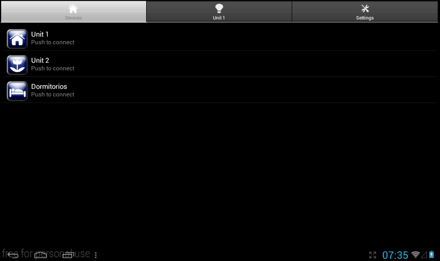Image resolution: width=440 pixels, height=261 pixels.
Task: Tap the Unit 2 tulip icon
Action: [x=17, y=65]
